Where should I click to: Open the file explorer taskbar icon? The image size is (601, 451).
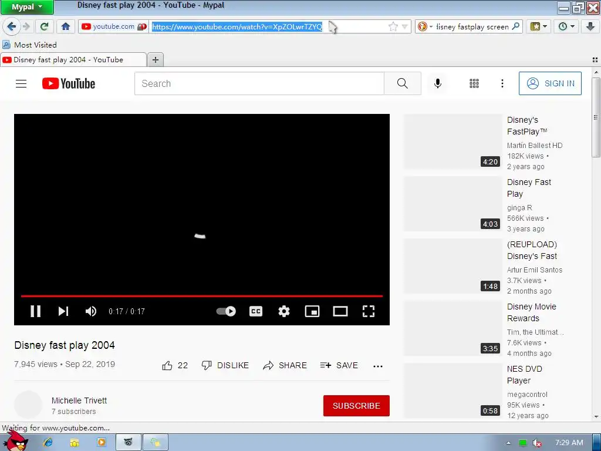click(75, 443)
